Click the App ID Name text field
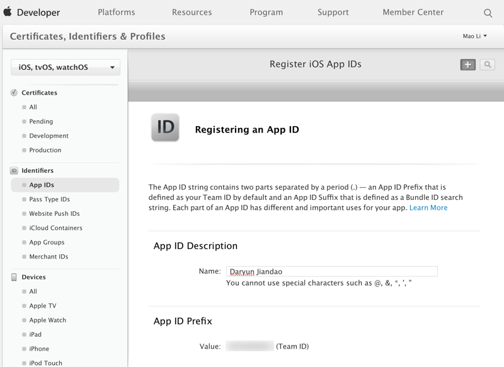Screen dimensions: 504x367 tap(331, 272)
